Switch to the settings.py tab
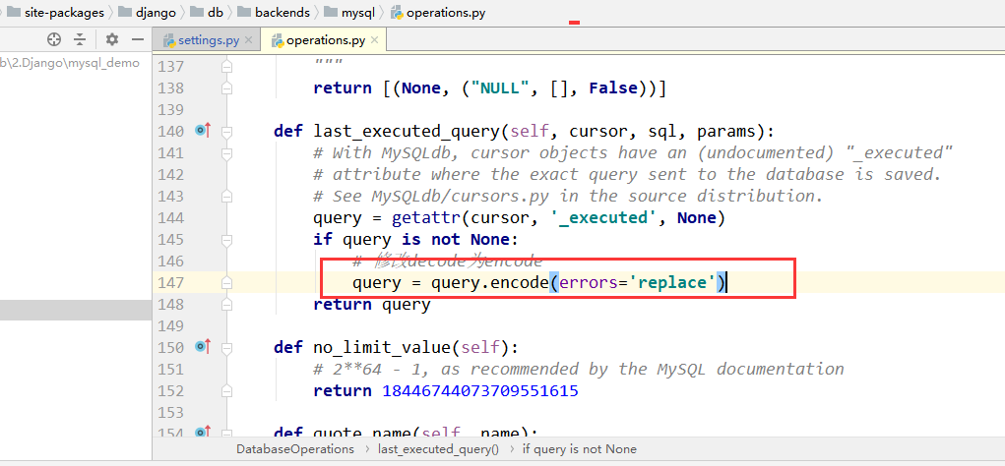This screenshot has width=1005, height=466. coord(209,40)
